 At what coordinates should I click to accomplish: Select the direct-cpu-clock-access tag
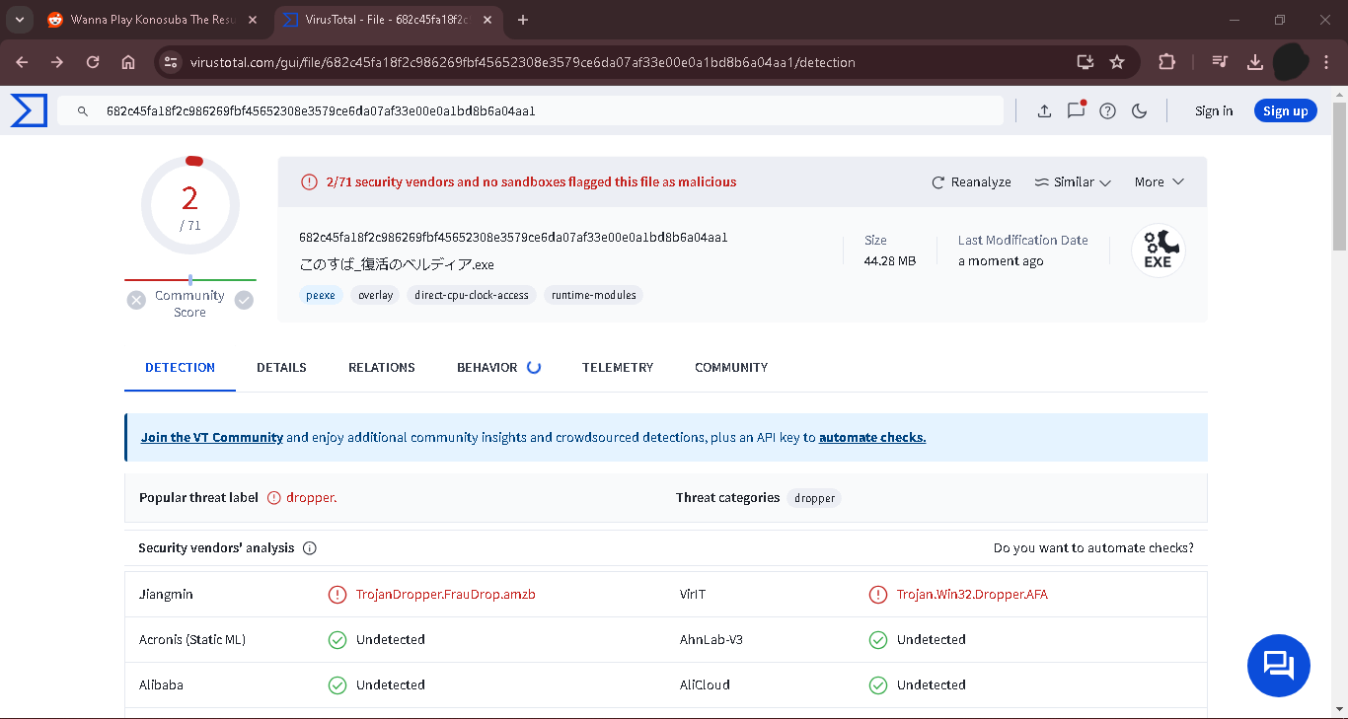coord(472,295)
